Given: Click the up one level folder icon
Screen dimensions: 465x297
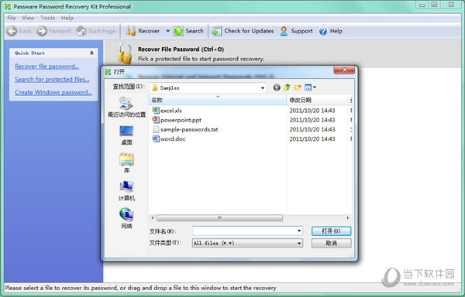Looking at the screenshot, I should (x=287, y=87).
